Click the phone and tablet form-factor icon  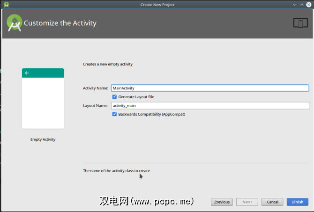point(300,23)
